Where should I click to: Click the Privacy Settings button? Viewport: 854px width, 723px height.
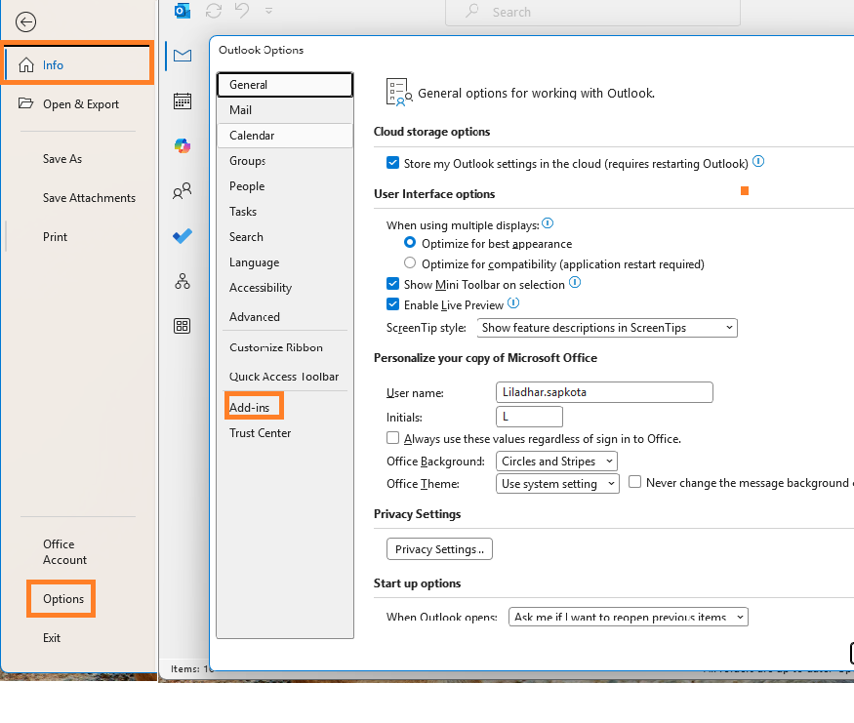[439, 548]
